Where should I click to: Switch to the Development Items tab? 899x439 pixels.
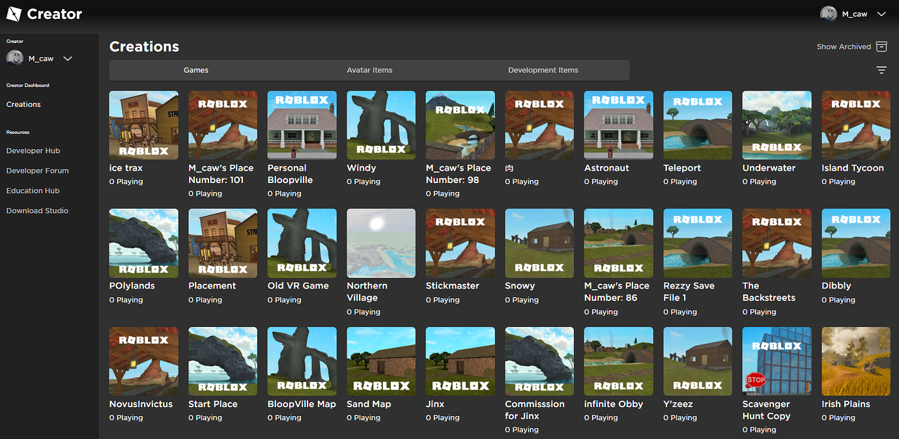(x=545, y=70)
